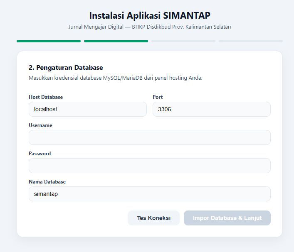Click the second green progress step bar

116,41
